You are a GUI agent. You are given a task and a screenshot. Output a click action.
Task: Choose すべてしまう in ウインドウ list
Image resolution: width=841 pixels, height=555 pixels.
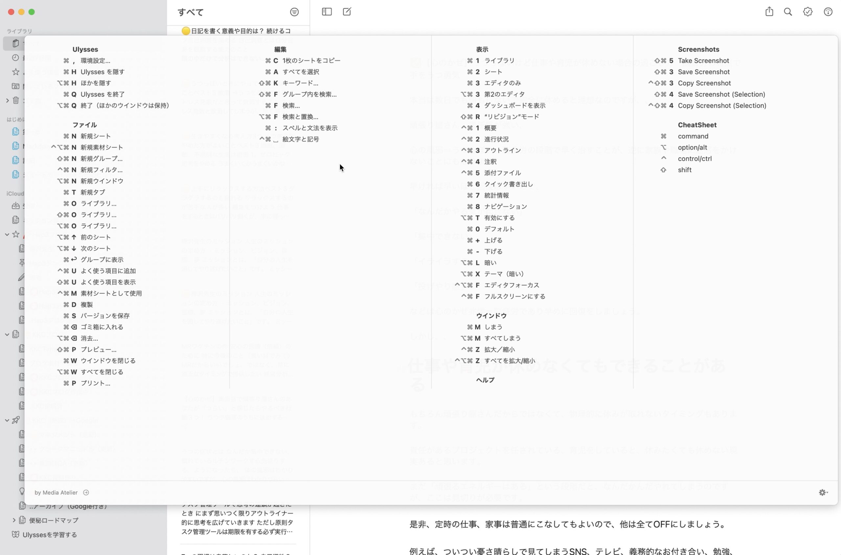(x=502, y=338)
